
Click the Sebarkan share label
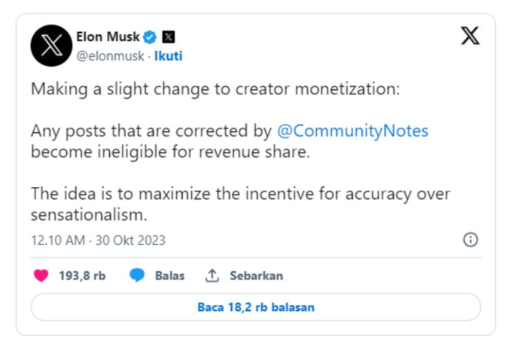click(257, 276)
